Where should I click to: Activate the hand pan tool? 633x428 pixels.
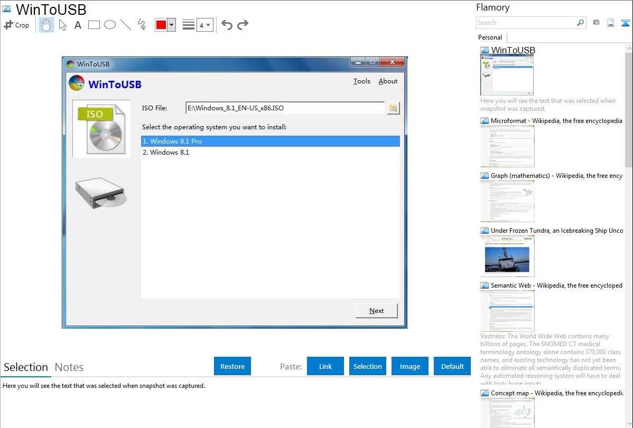pyautogui.click(x=46, y=25)
